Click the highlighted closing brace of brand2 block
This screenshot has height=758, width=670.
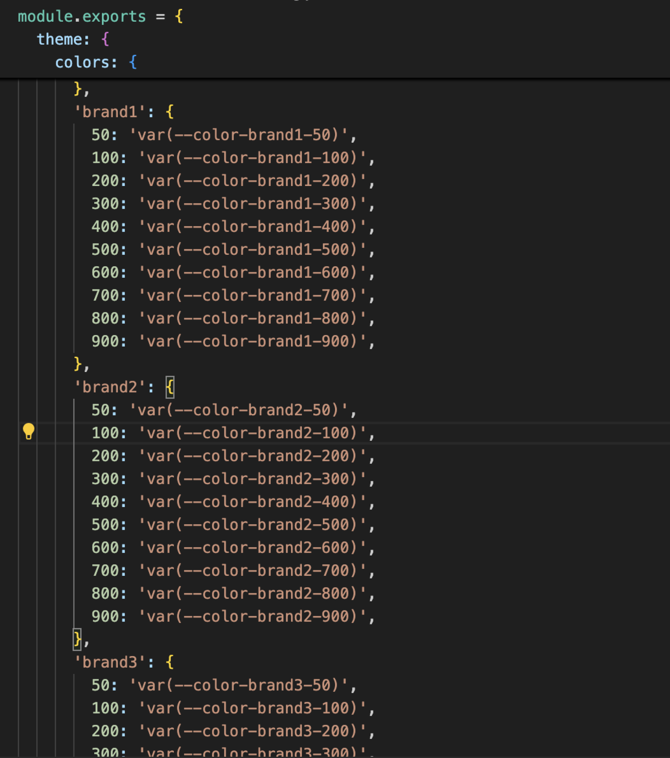click(77, 639)
